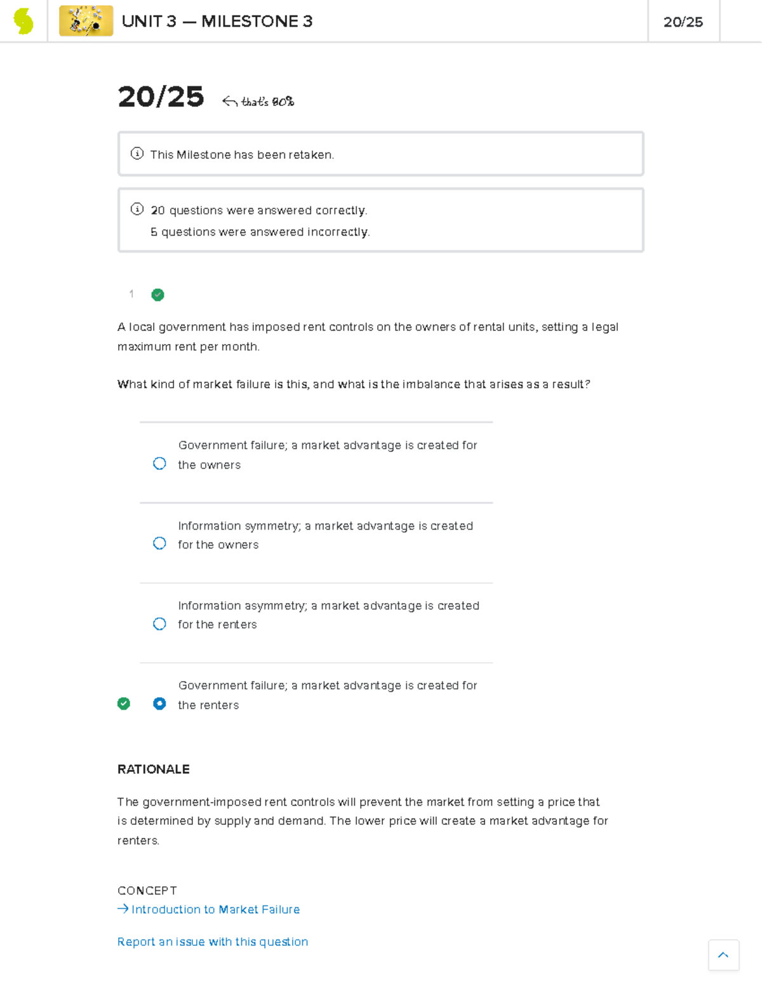Select "Information symmetry" answer radio button

(x=159, y=543)
